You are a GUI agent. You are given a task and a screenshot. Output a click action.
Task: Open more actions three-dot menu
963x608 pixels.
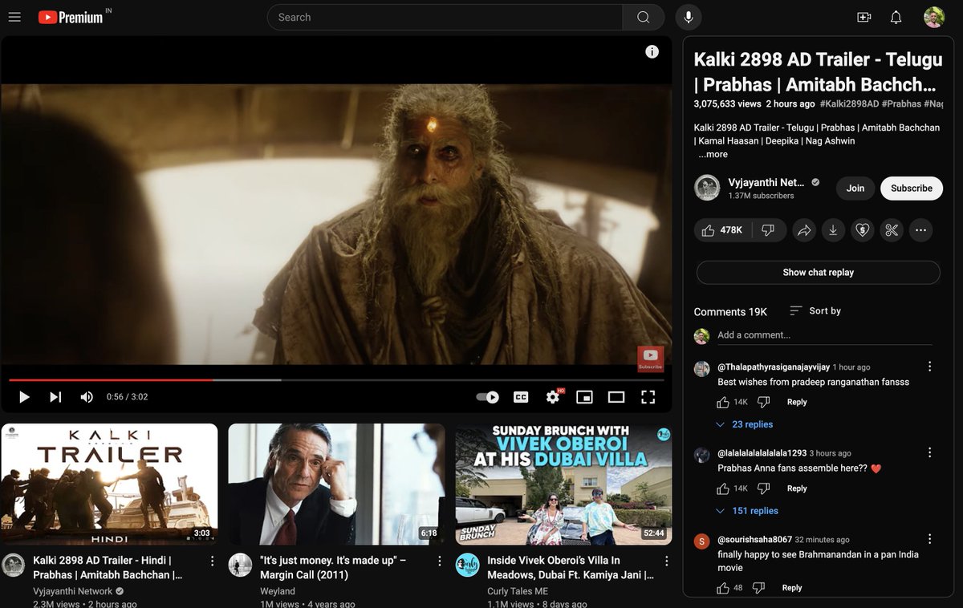point(921,230)
